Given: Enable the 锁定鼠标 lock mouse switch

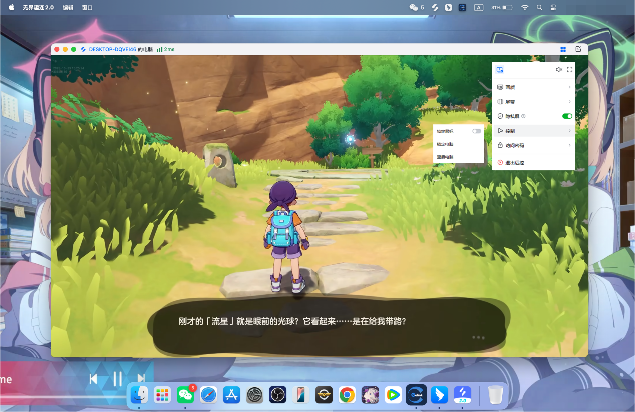Looking at the screenshot, I should click(x=476, y=131).
